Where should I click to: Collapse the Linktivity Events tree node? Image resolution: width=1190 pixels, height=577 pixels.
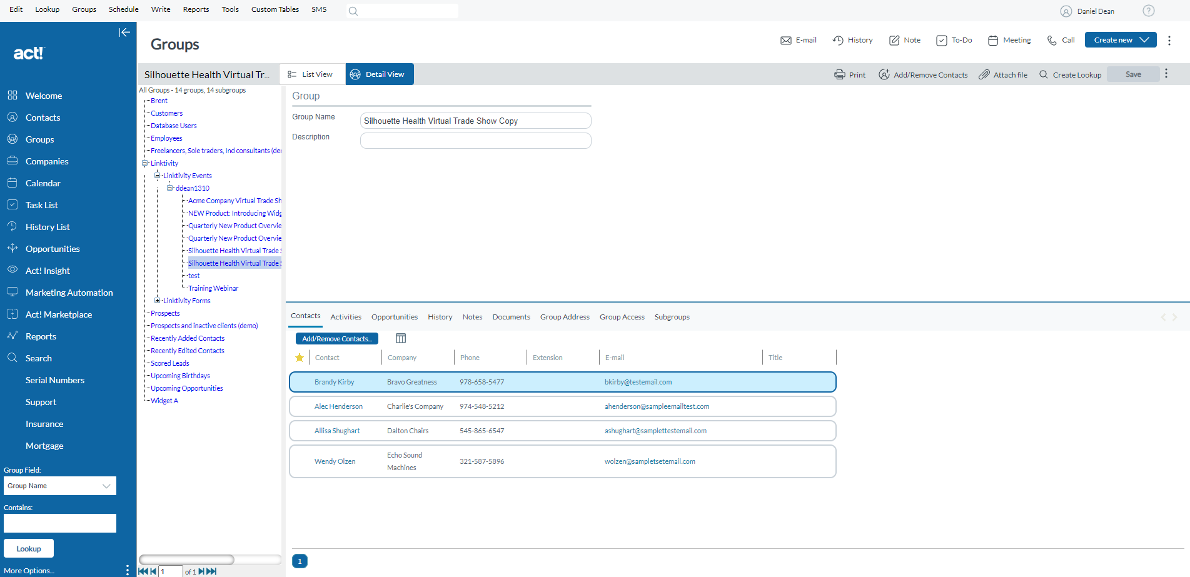(x=158, y=176)
